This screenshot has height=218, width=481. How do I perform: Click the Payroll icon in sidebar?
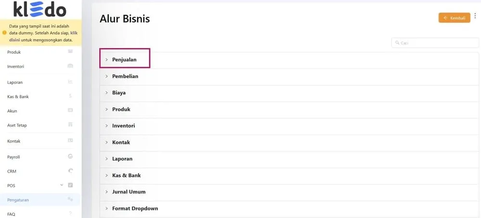coord(70,157)
